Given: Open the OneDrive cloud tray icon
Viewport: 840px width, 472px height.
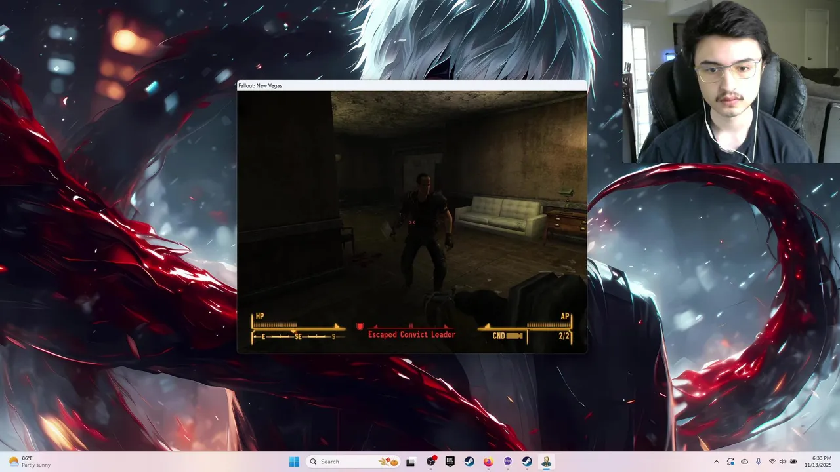Looking at the screenshot, I should click(744, 462).
